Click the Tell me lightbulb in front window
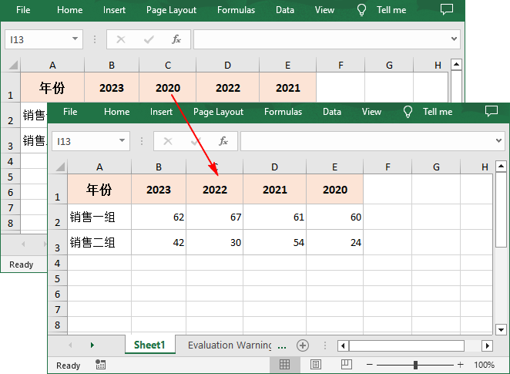 (x=408, y=112)
